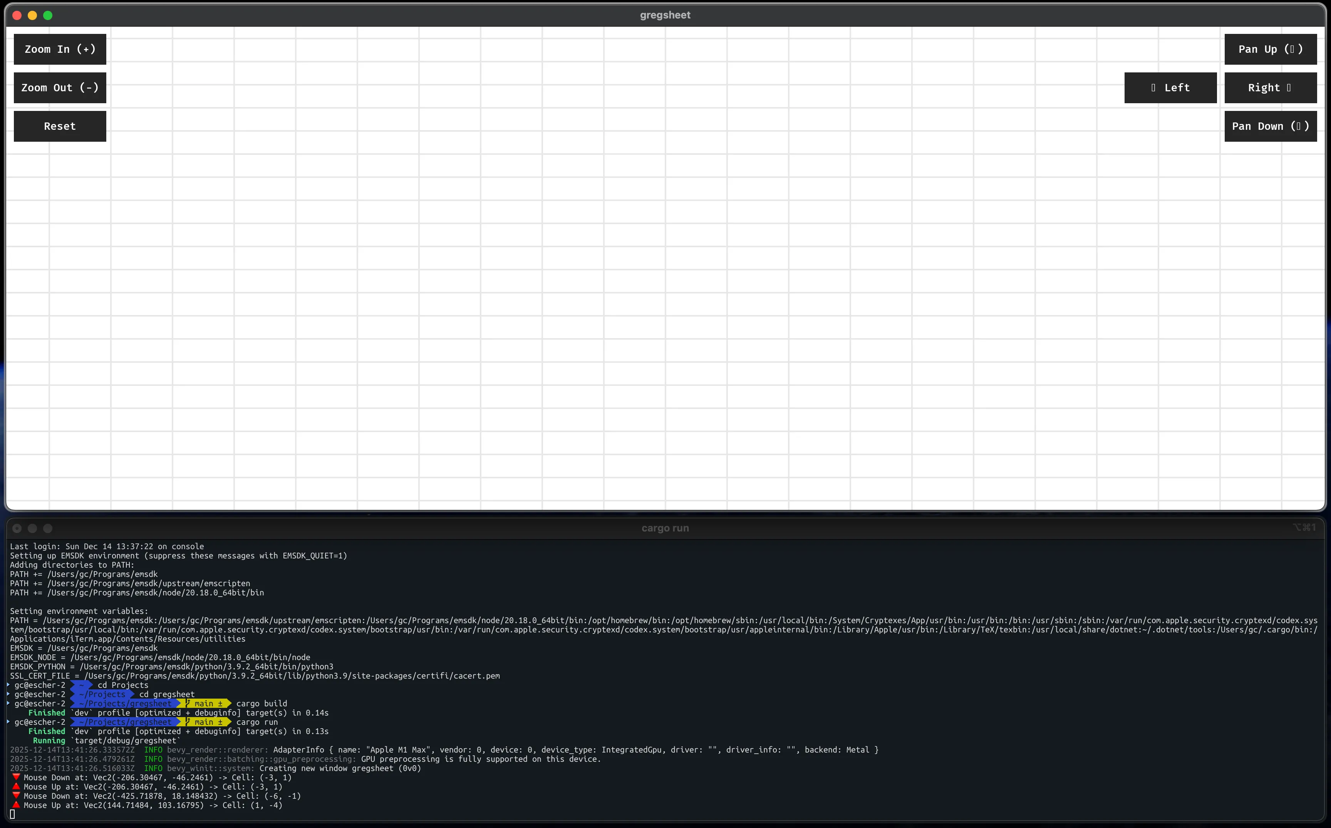Screen dimensions: 1331x828
Task: Click the gregsheet window title
Action: pos(665,15)
